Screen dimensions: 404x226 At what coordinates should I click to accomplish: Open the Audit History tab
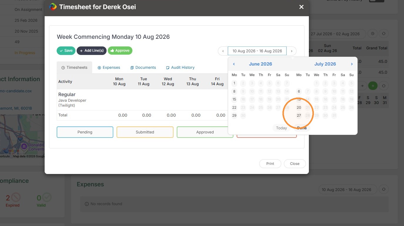click(180, 68)
